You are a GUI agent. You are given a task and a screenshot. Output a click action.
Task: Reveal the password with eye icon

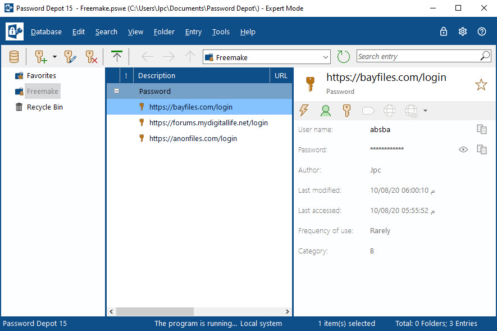463,149
